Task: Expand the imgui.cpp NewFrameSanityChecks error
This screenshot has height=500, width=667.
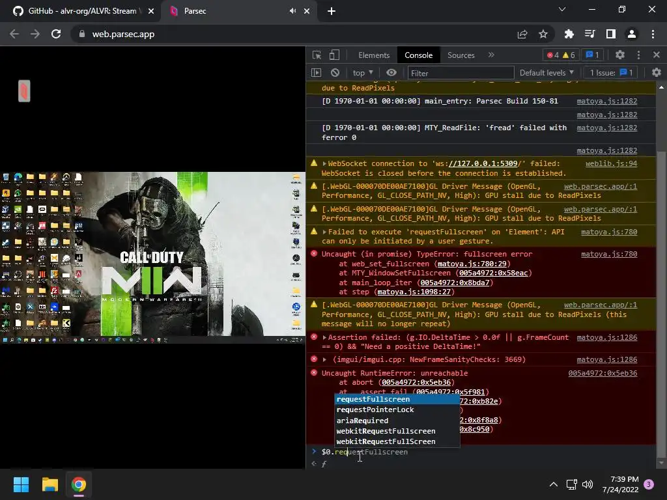Action: pyautogui.click(x=324, y=359)
